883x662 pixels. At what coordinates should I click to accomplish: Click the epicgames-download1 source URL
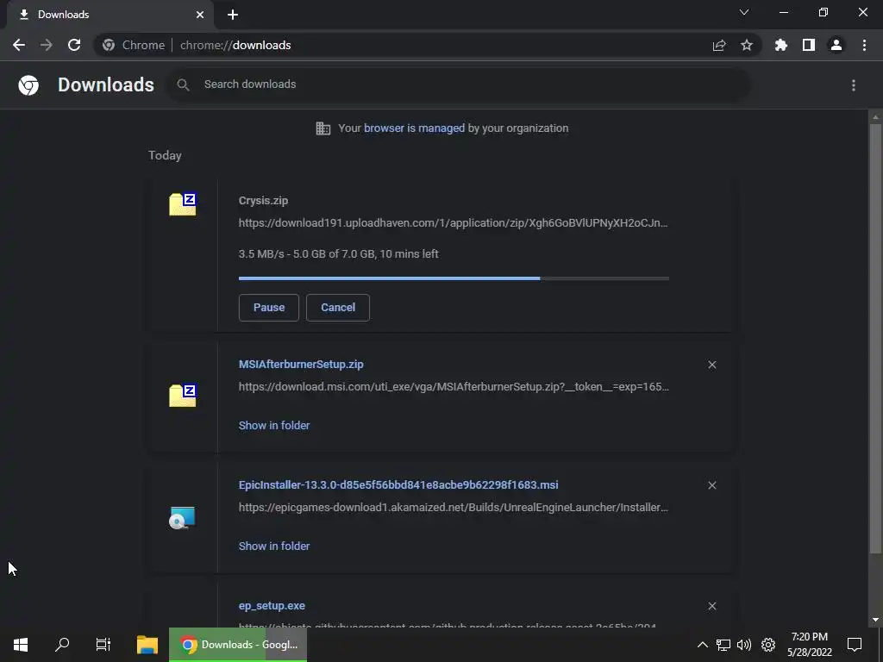tap(453, 507)
